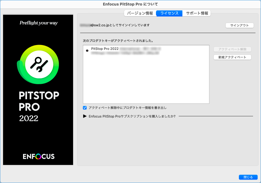Click the bullet beside PitStop Pro 2022
This screenshot has width=261, height=183.
pyautogui.click(x=87, y=51)
